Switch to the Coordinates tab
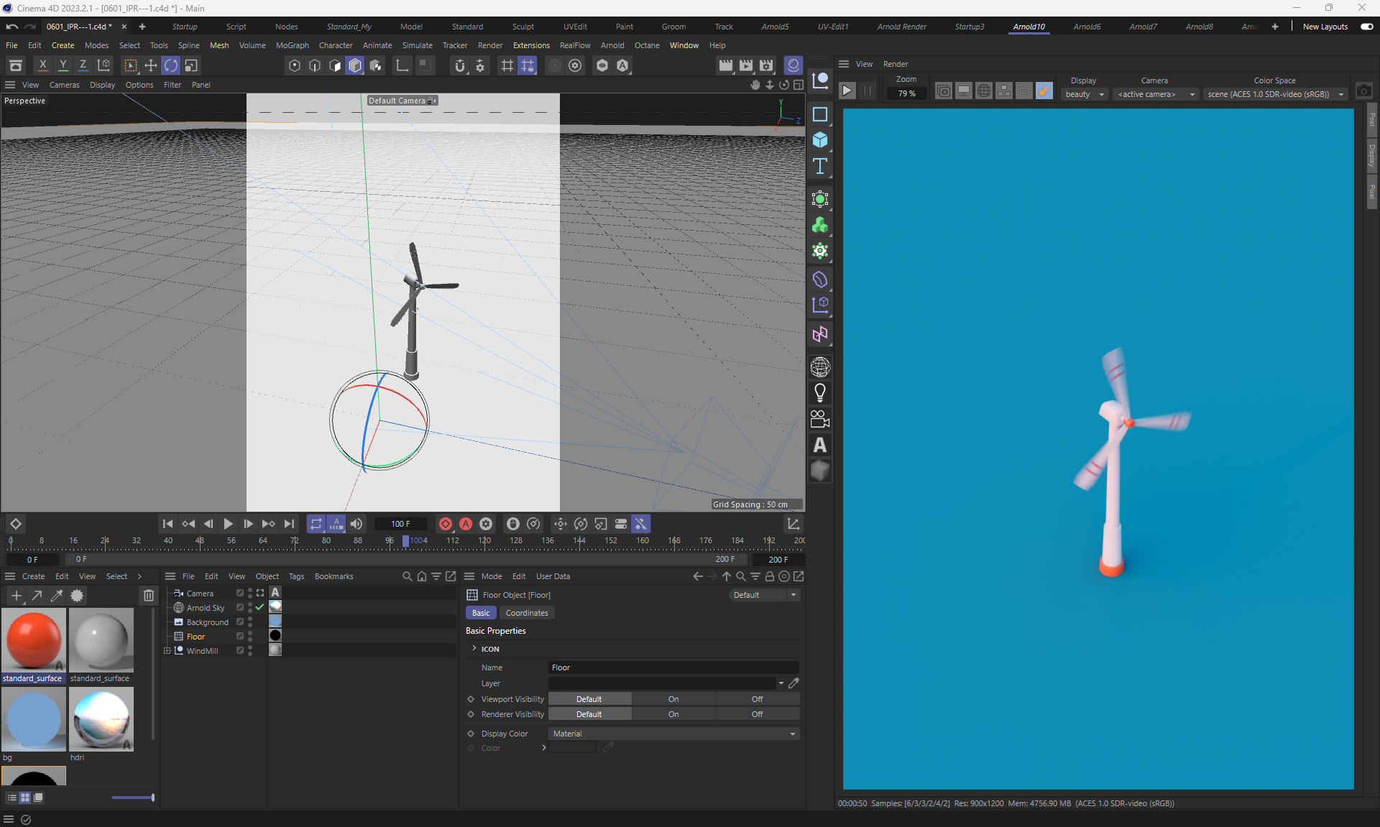This screenshot has width=1380, height=827. [x=526, y=613]
